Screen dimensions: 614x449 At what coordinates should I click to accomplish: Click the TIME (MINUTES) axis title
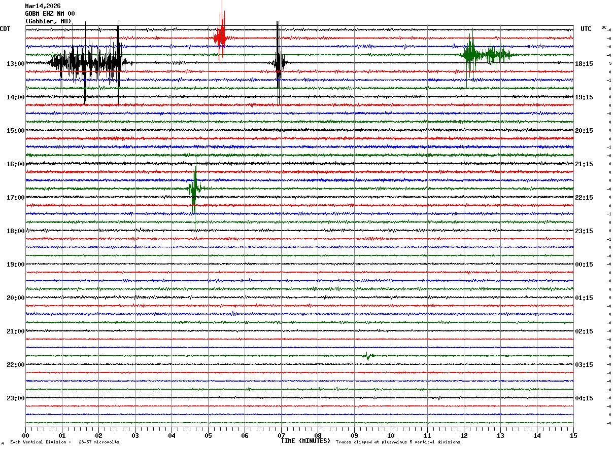[x=305, y=441]
